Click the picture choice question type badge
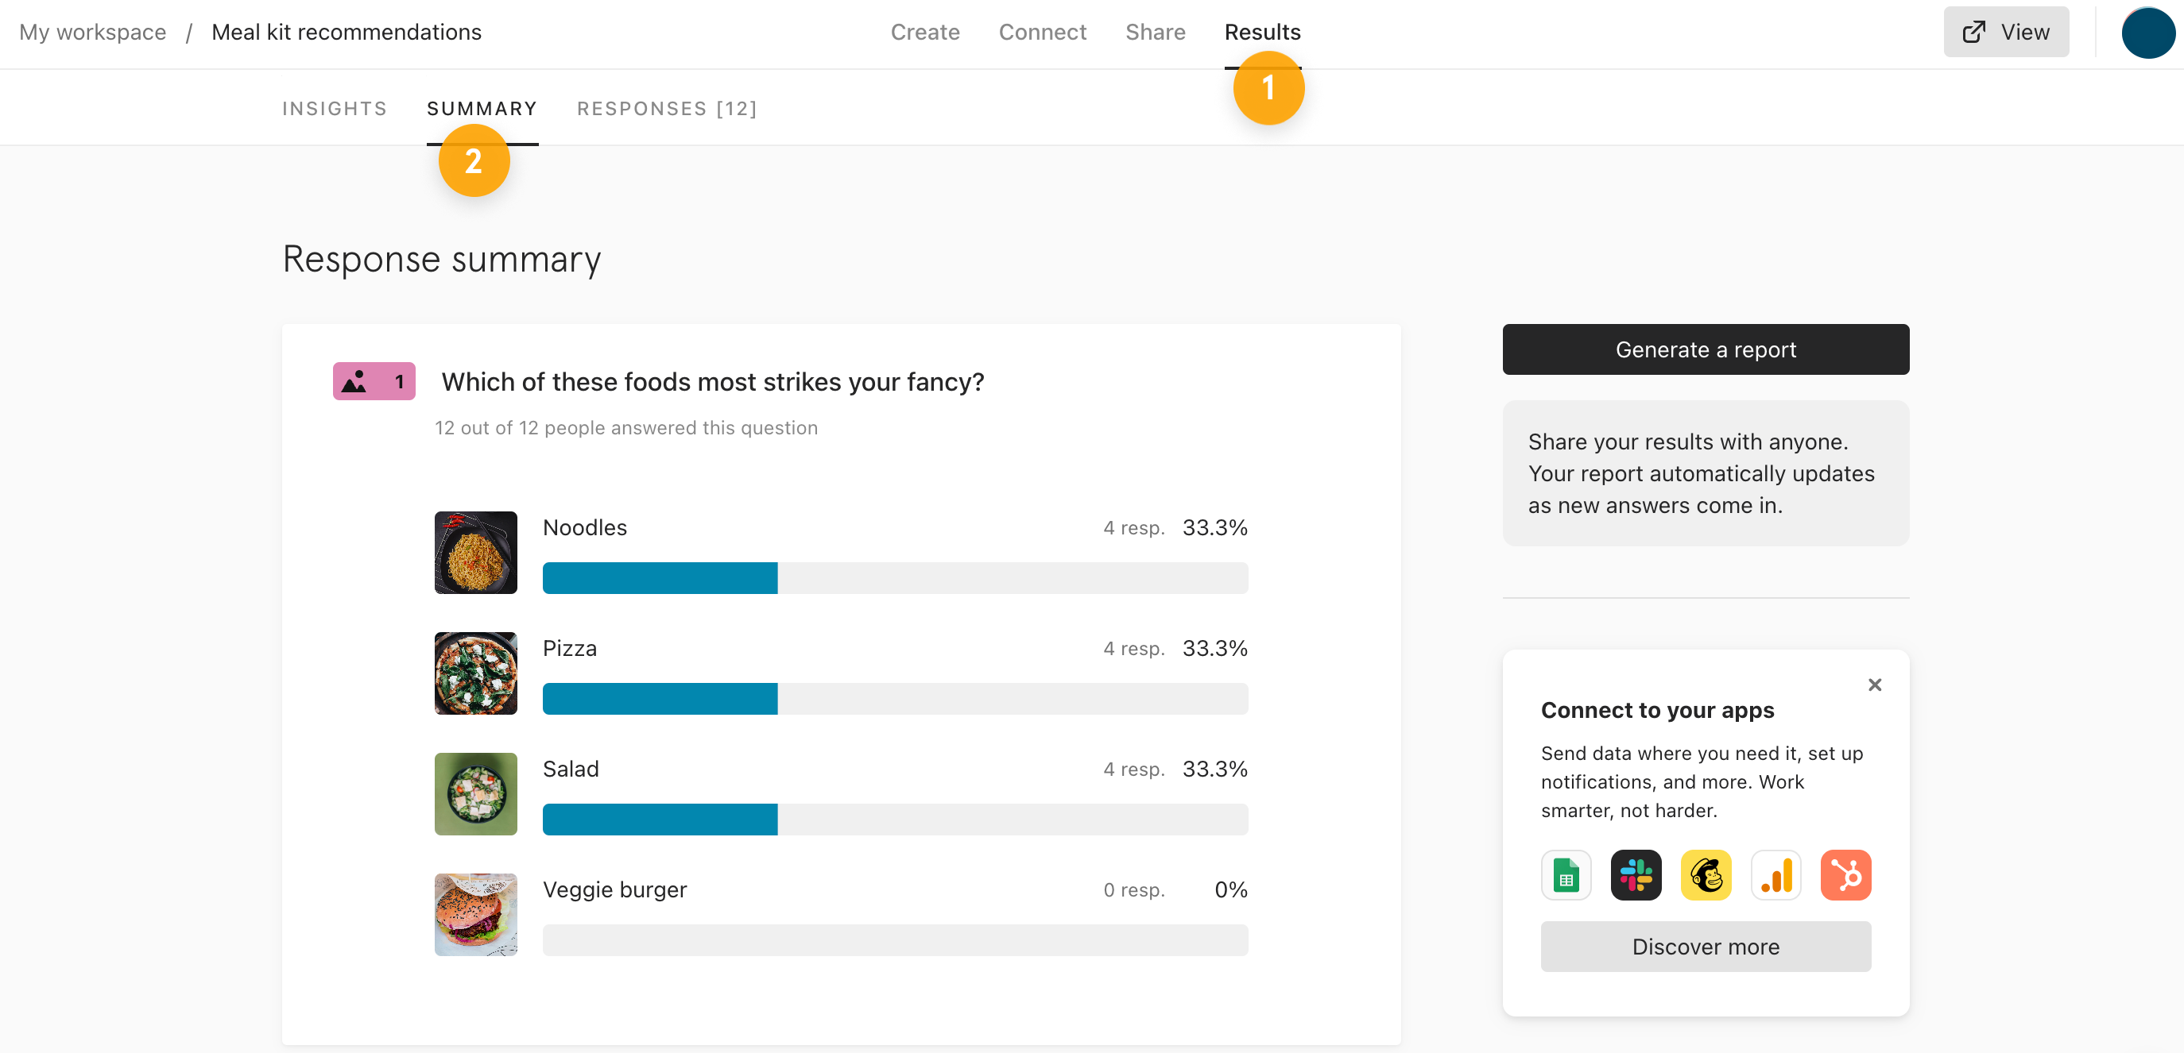Image resolution: width=2184 pixels, height=1053 pixels. point(374,381)
